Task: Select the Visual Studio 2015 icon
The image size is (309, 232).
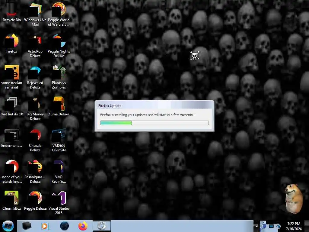Action: pos(59,203)
